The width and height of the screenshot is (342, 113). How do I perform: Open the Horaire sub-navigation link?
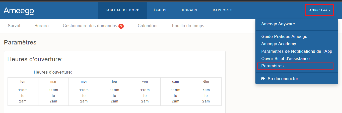point(41,26)
